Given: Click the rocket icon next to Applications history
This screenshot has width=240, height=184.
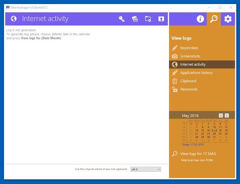Looking at the screenshot, I should click(x=175, y=73).
